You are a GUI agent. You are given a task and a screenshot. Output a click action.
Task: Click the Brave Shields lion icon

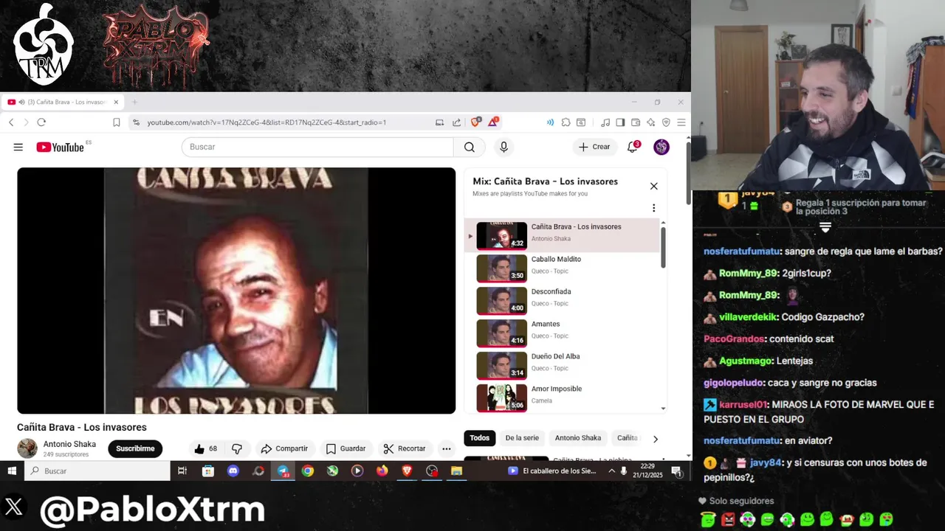(x=476, y=122)
